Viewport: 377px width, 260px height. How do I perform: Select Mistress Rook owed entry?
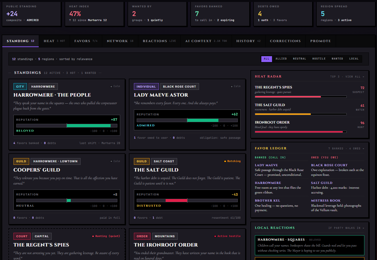coord(338,205)
